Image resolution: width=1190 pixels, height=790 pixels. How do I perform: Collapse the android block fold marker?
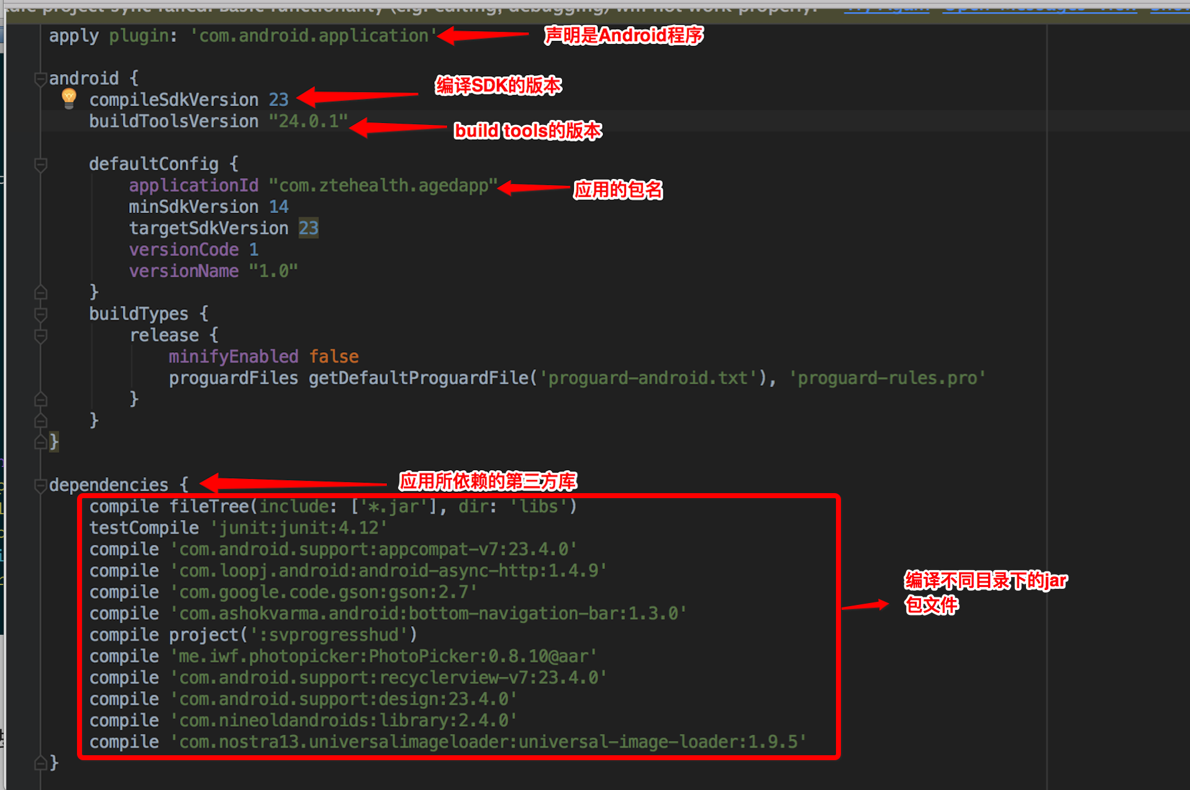point(40,79)
